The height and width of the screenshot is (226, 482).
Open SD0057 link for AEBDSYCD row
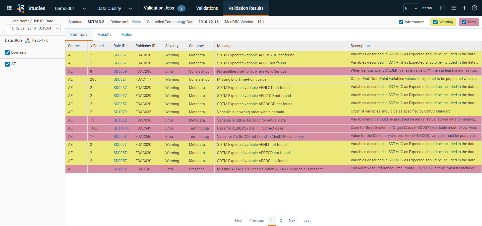click(x=120, y=55)
